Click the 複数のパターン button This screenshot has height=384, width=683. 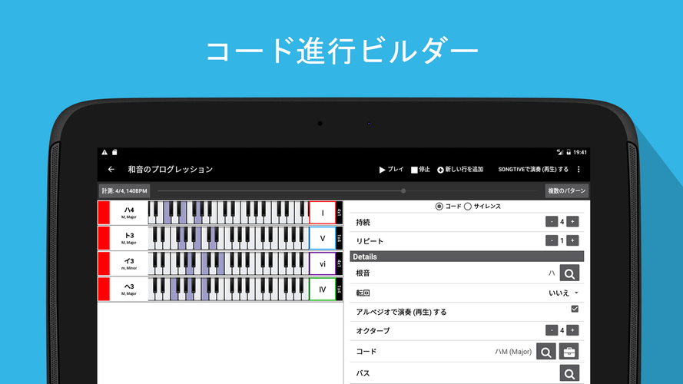[567, 190]
